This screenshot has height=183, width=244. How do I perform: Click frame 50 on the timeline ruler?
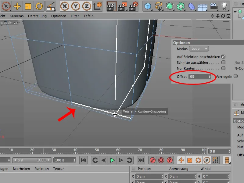tap(97, 150)
